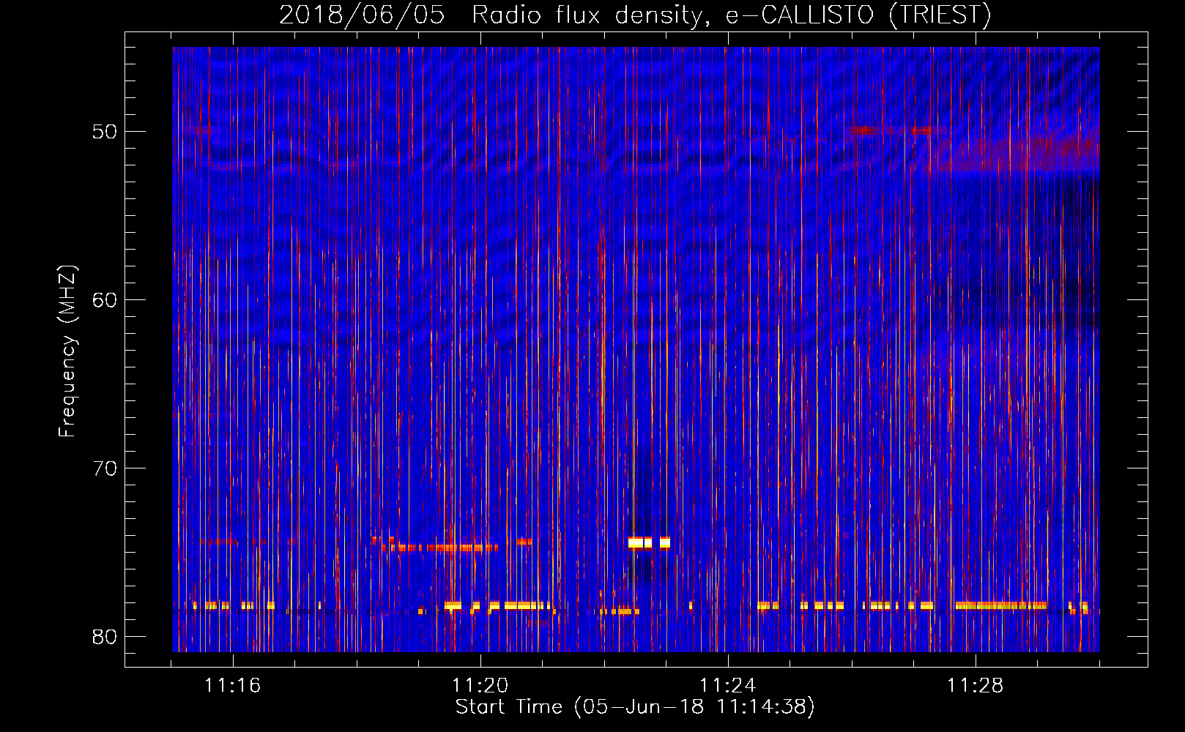
Task: Click the 11:28 time tick label
Action: [976, 685]
